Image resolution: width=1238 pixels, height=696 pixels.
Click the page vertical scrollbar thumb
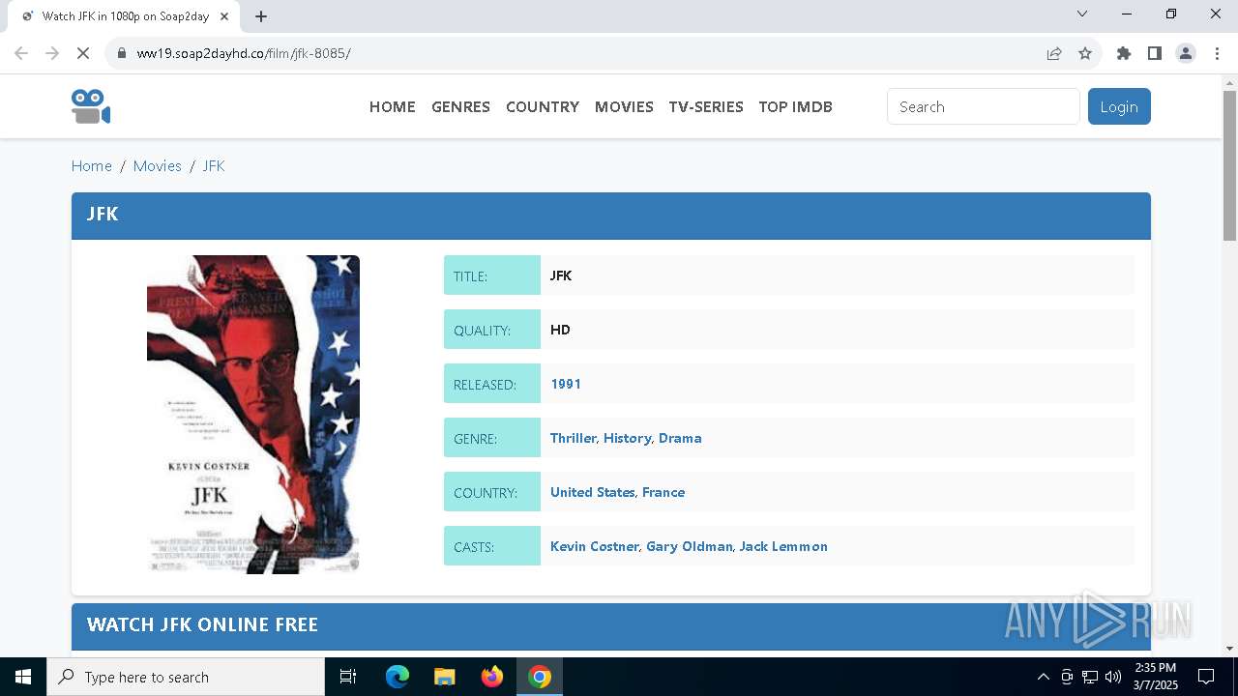click(x=1229, y=165)
